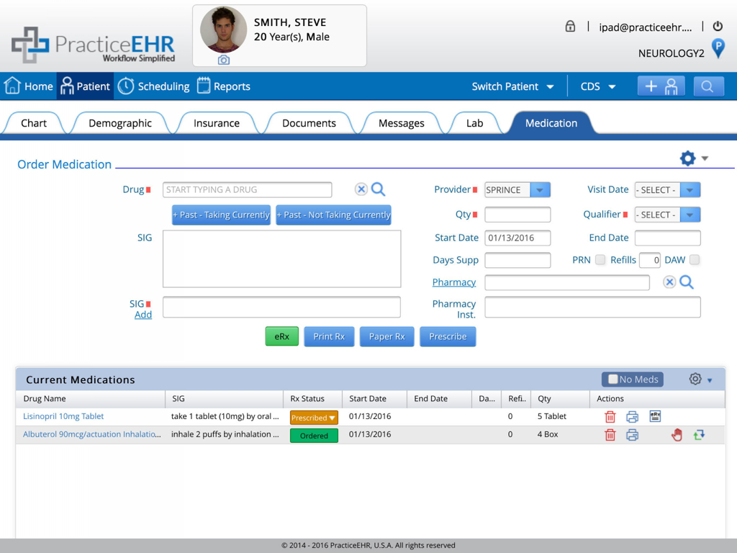737x553 pixels.
Task: Open the eRx document icon for Lisinopril
Action: 655,416
